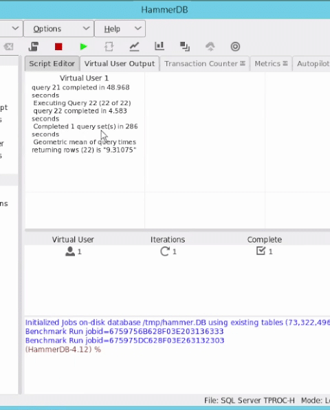330x410 pixels.
Task: Switch to the Script Editor tab
Action: (x=52, y=64)
